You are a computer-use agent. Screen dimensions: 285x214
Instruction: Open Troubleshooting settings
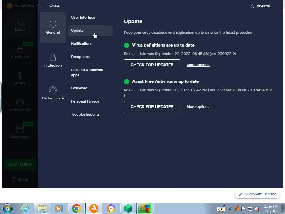coord(85,115)
